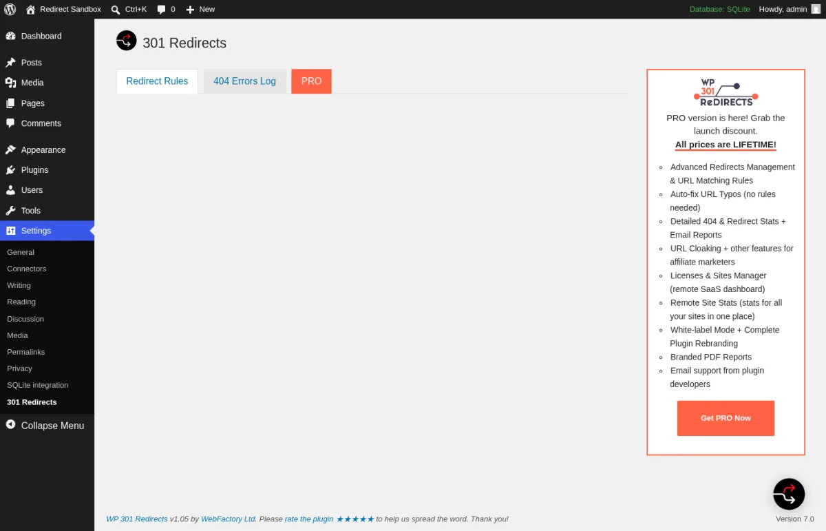The image size is (826, 531).
Task: Click the Pages icon in sidebar
Action: click(x=10, y=103)
